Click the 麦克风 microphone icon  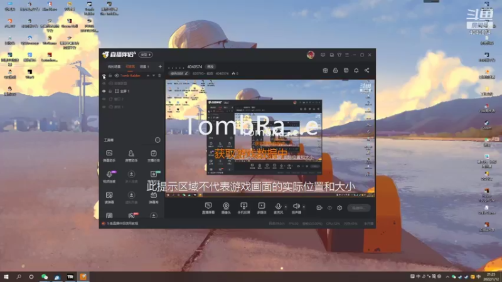(278, 206)
